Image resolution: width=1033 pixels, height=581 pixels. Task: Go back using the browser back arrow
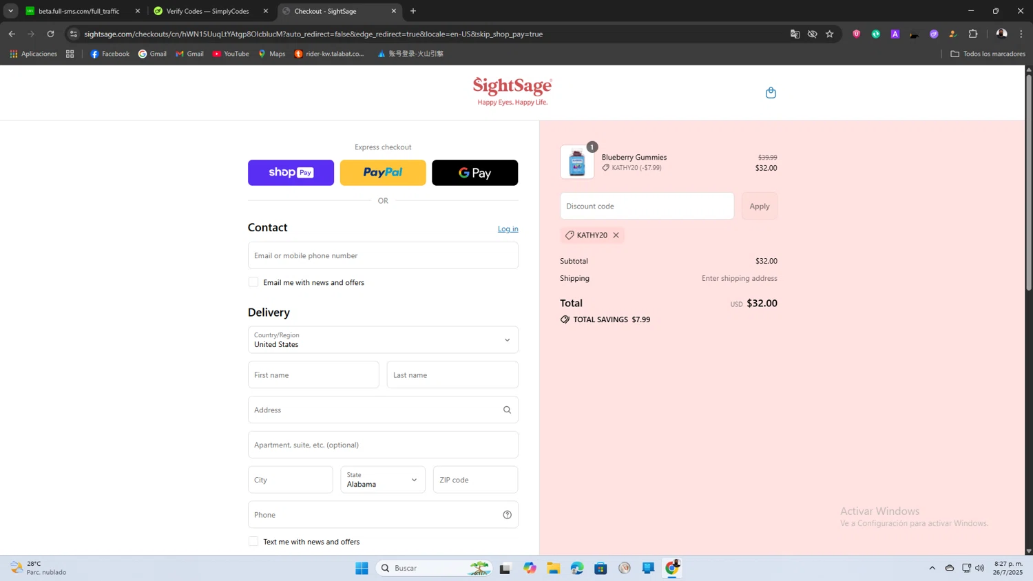[12, 34]
